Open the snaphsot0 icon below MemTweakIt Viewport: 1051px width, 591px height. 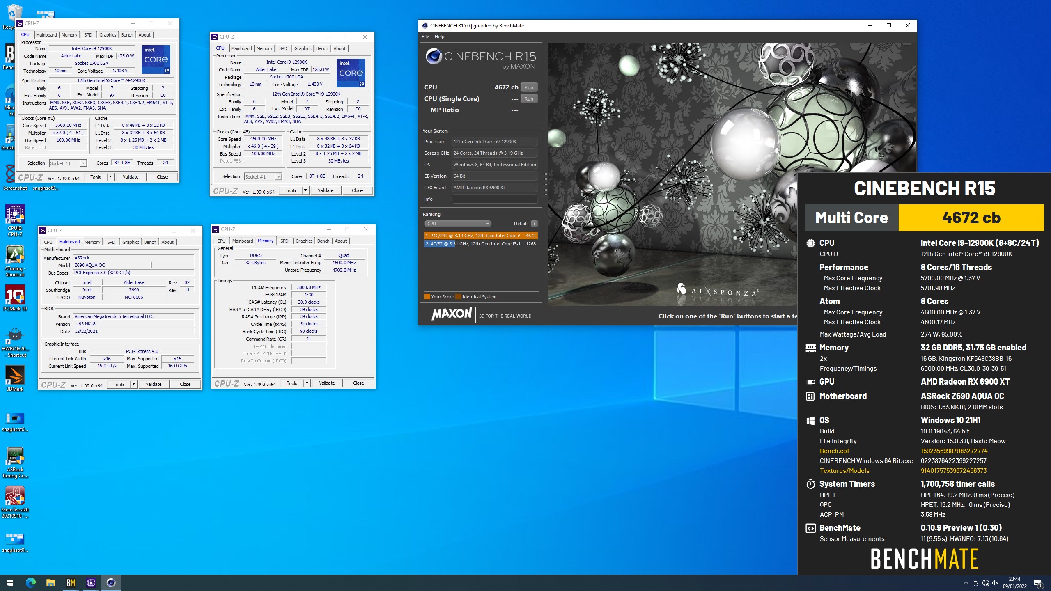click(15, 543)
